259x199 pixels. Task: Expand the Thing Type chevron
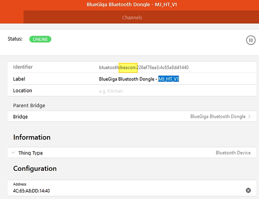click(13, 152)
